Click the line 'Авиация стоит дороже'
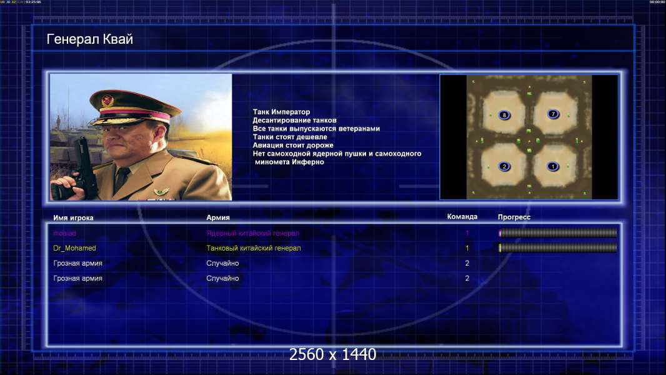Image resolution: width=666 pixels, height=375 pixels. [292, 145]
